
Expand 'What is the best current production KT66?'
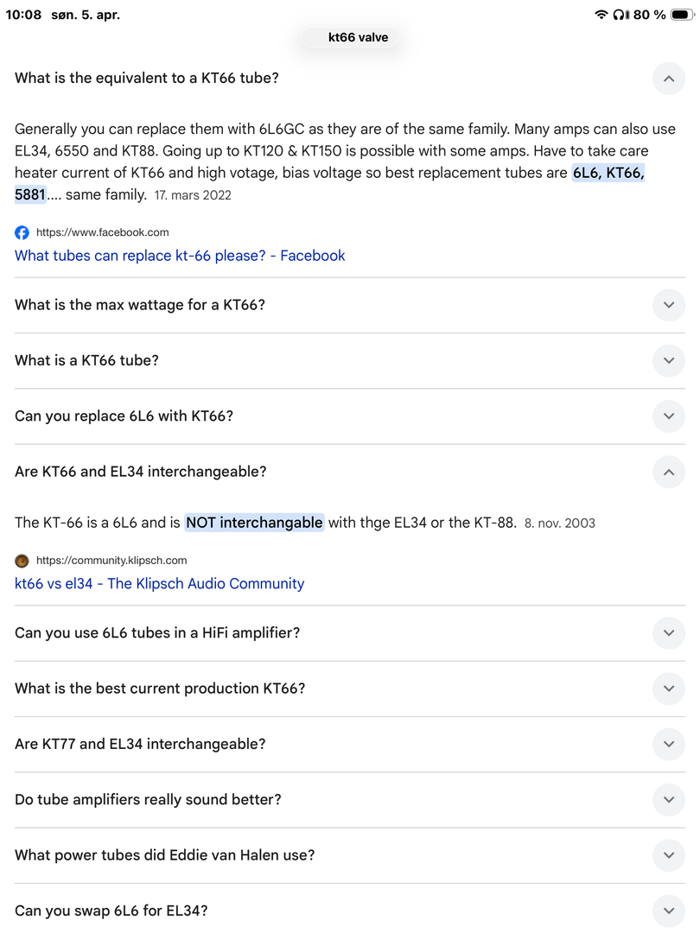point(668,689)
